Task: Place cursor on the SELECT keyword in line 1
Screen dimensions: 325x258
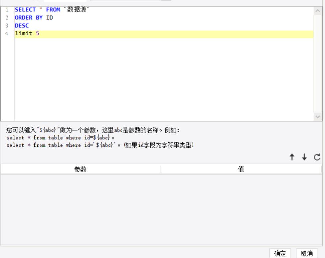Action: (25, 10)
